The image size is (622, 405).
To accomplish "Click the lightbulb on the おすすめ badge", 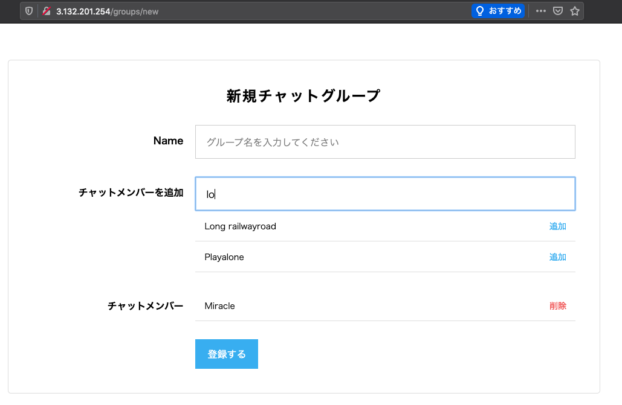I will click(479, 11).
